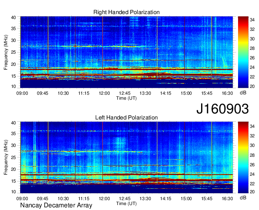Click the 32 dB label on bottom color bar
Viewport: 259px width, 210px height.
tap(252, 136)
